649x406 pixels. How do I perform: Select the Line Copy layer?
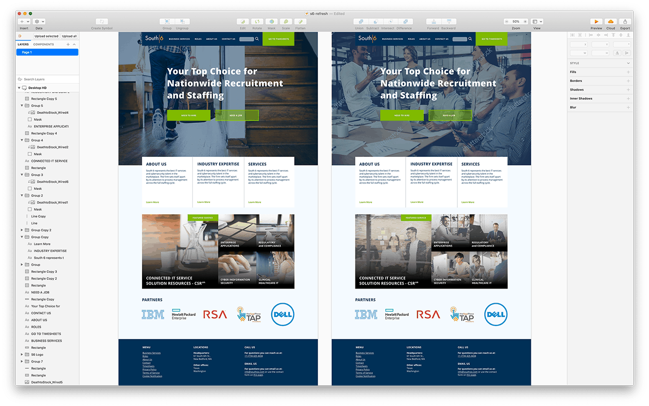[48, 216]
